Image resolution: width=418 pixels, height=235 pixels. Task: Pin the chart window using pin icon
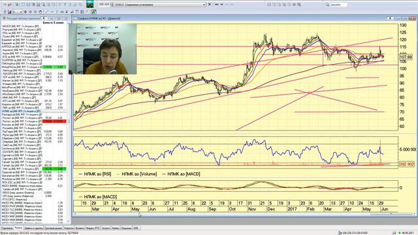click(x=390, y=18)
